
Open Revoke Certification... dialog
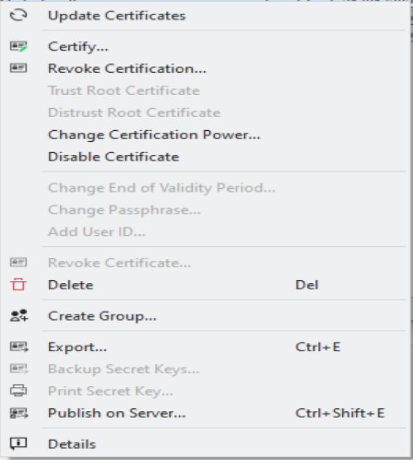click(x=127, y=68)
